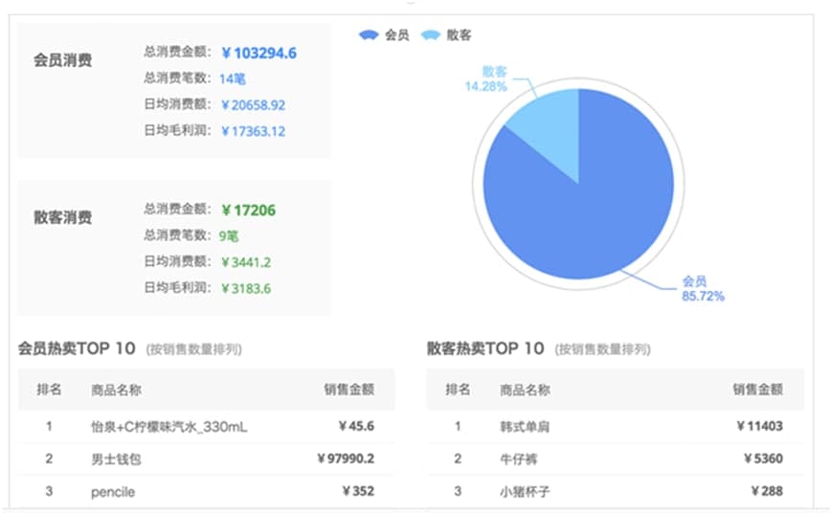This screenshot has height=515, width=832.
Task: Click the ¥352 sales amount
Action: [x=359, y=491]
